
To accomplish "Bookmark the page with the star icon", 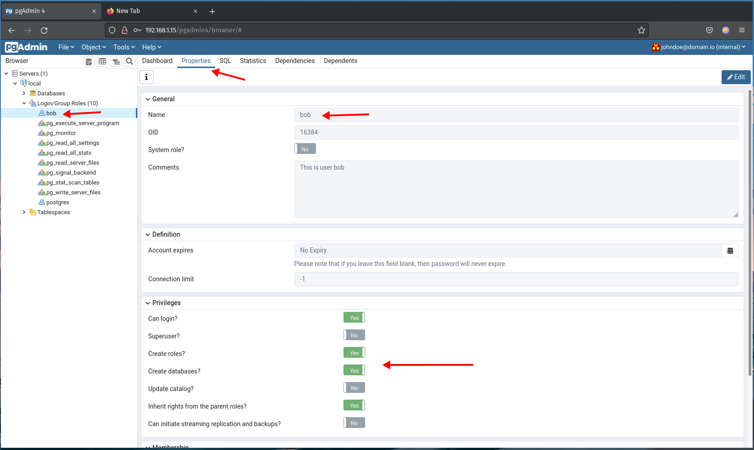I will tap(641, 30).
